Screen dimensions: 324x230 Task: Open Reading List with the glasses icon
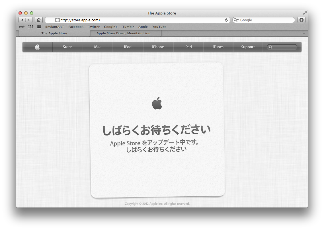(22, 27)
